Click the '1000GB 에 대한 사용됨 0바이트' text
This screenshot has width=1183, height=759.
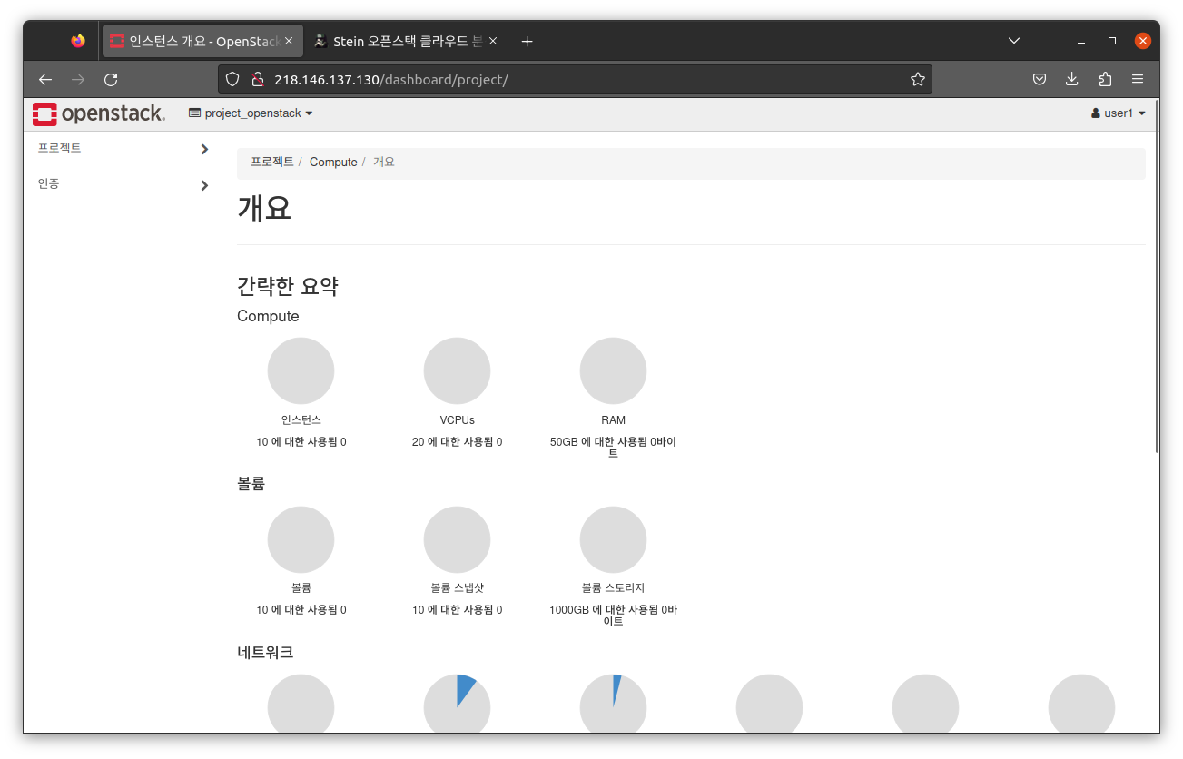pyautogui.click(x=613, y=616)
